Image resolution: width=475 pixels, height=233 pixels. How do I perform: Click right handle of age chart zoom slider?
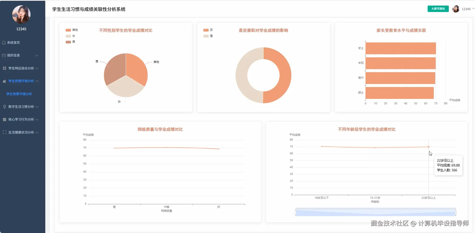pyautogui.click(x=456, y=212)
